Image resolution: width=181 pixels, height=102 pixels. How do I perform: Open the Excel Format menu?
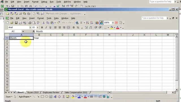tap(41, 18)
